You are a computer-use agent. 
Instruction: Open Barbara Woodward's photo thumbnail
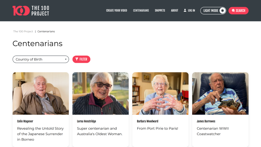(160, 93)
